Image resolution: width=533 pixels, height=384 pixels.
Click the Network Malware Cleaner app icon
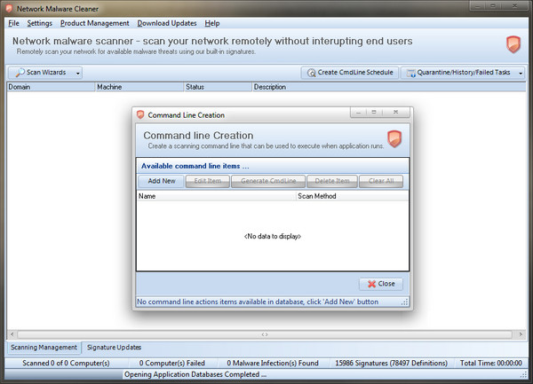[x=9, y=8]
